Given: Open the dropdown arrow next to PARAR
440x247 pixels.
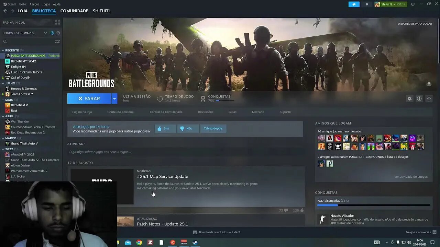Looking at the screenshot, I should (114, 98).
